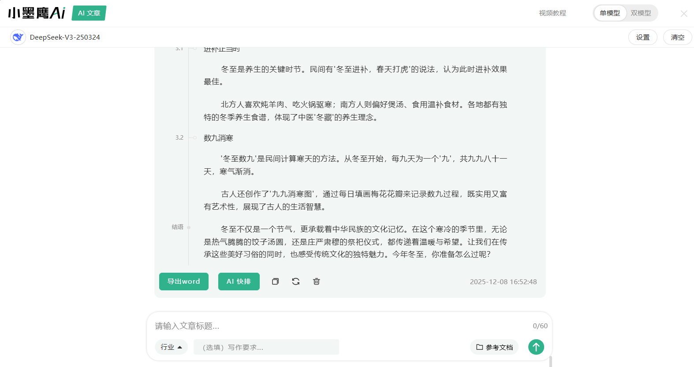Click the AI 快排 button
This screenshot has height=367, width=694.
(x=239, y=282)
